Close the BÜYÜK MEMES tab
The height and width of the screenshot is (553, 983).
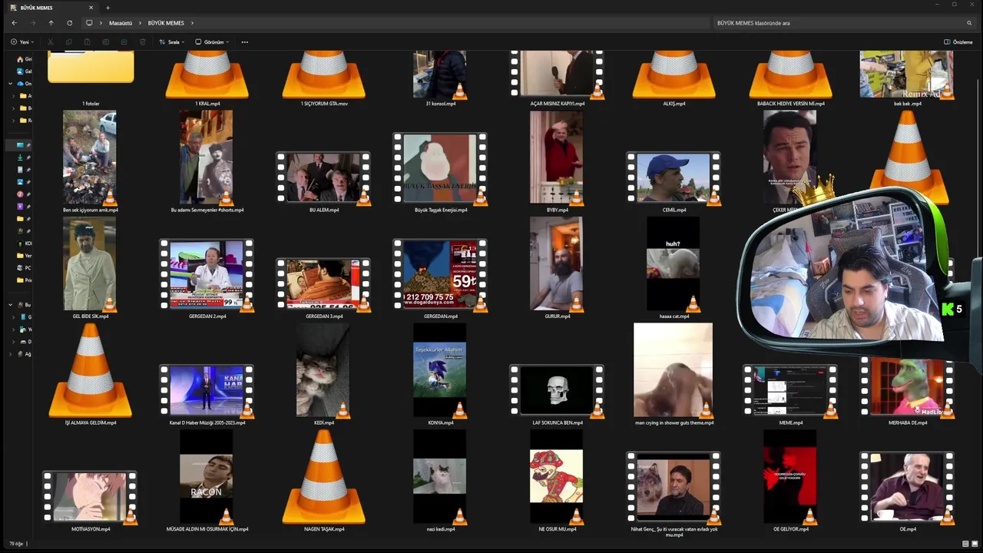point(91,8)
